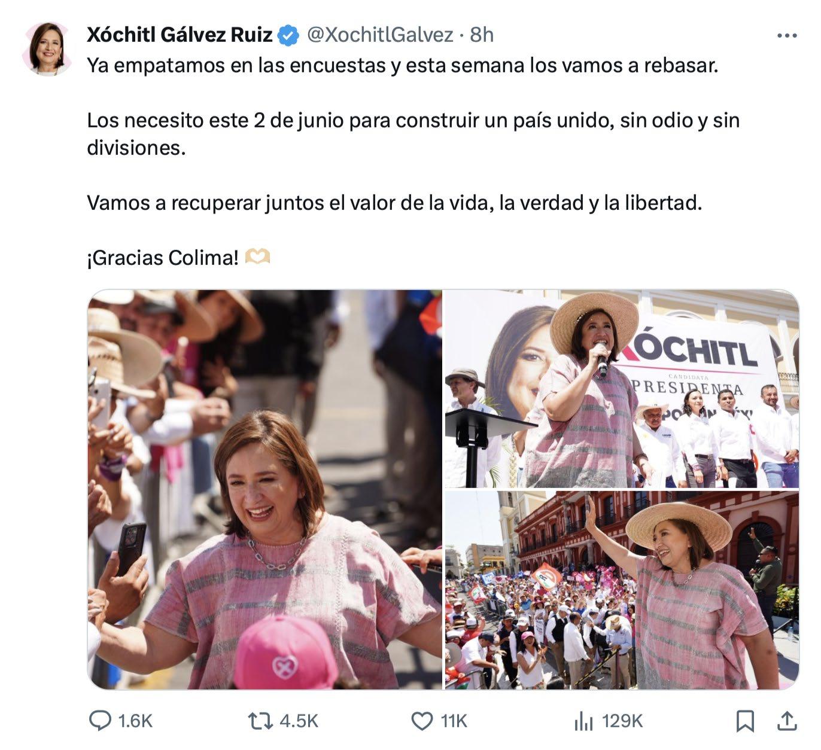
Task: Open the bottom-right photo waving to crowd
Action: coord(622,590)
